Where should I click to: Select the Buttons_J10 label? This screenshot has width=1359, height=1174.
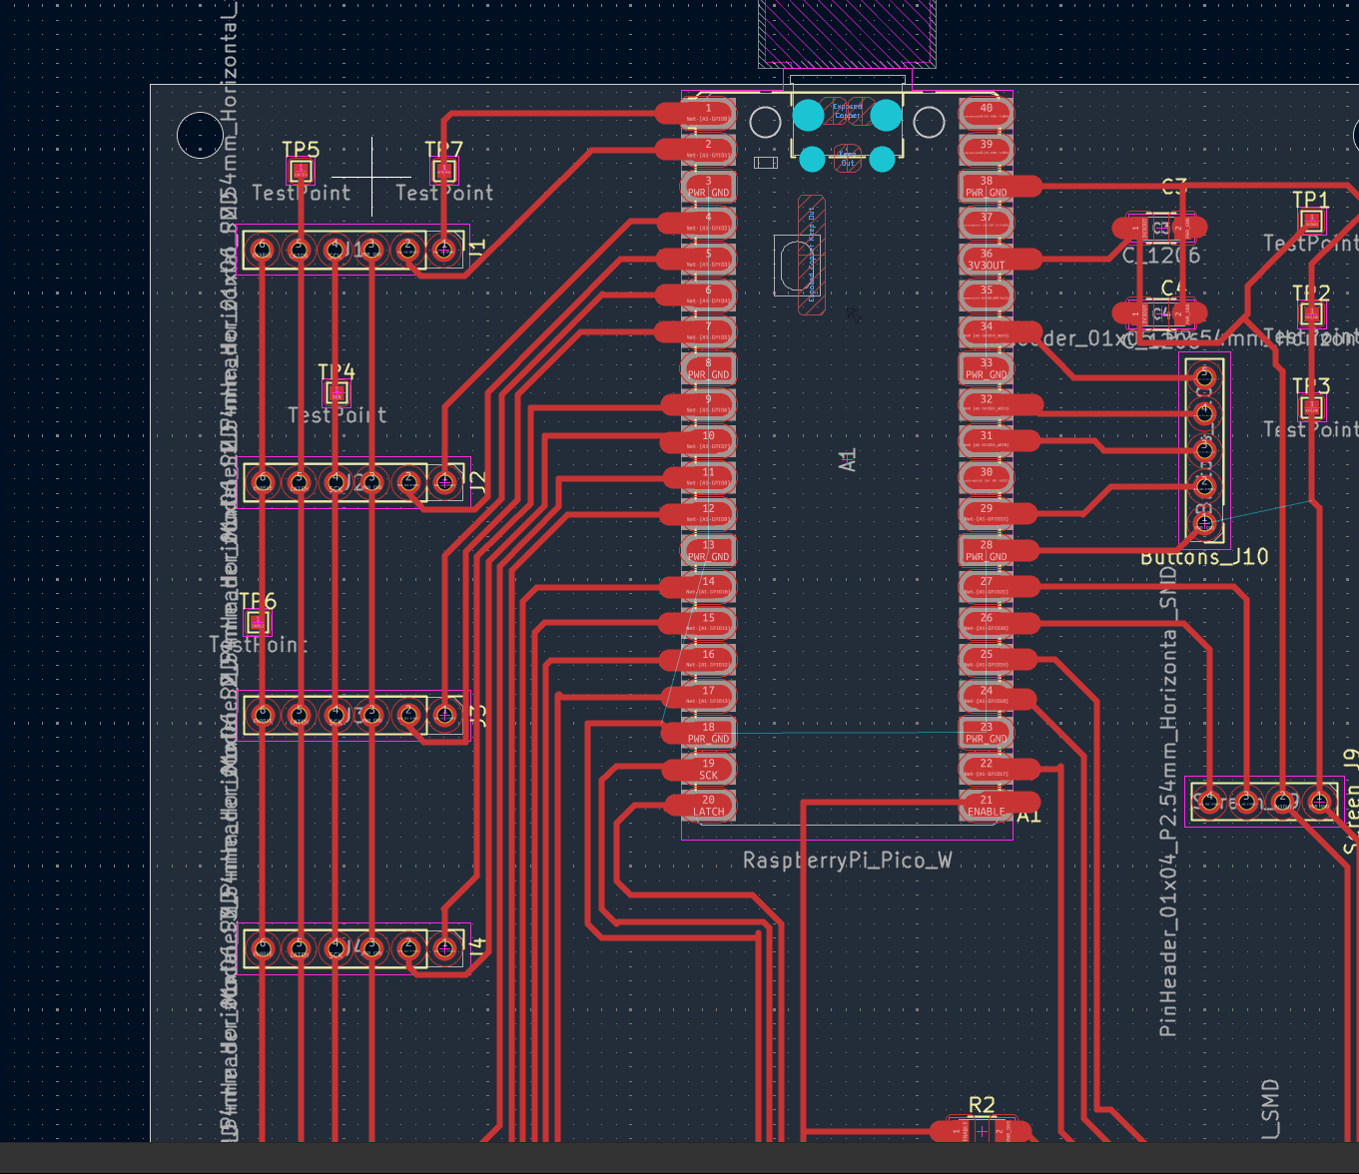click(x=1204, y=556)
